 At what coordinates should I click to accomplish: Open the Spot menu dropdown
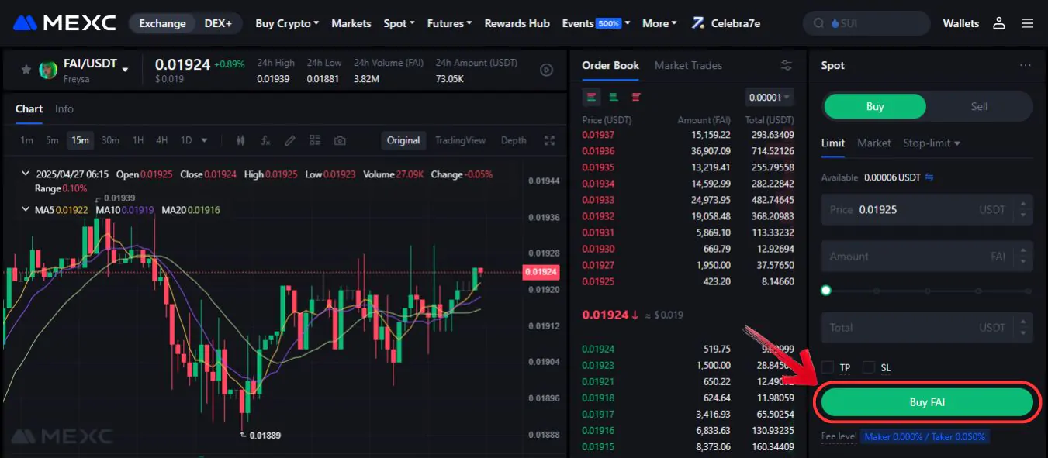tap(399, 23)
